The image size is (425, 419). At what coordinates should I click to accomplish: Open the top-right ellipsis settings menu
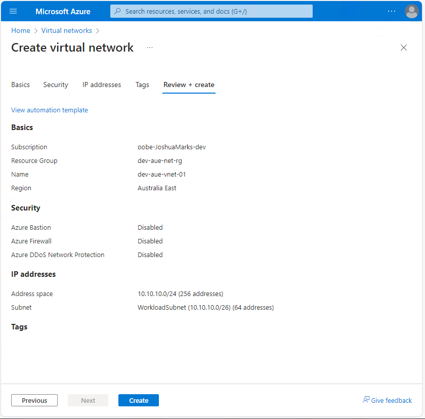click(x=391, y=11)
